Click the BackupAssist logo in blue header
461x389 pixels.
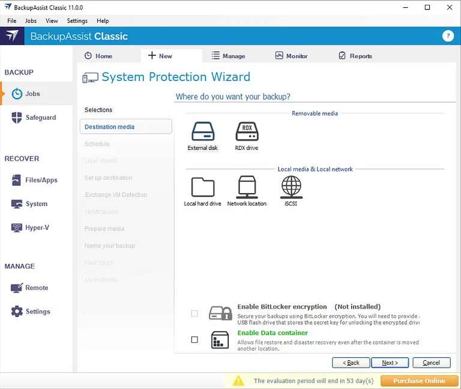point(12,36)
